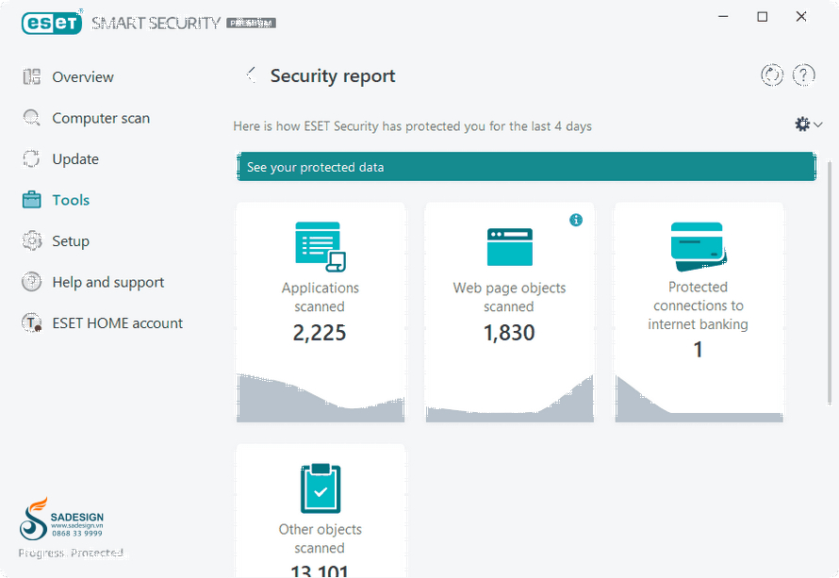Image resolution: width=839 pixels, height=578 pixels.
Task: Open the Computer scan section
Action: [x=101, y=118]
